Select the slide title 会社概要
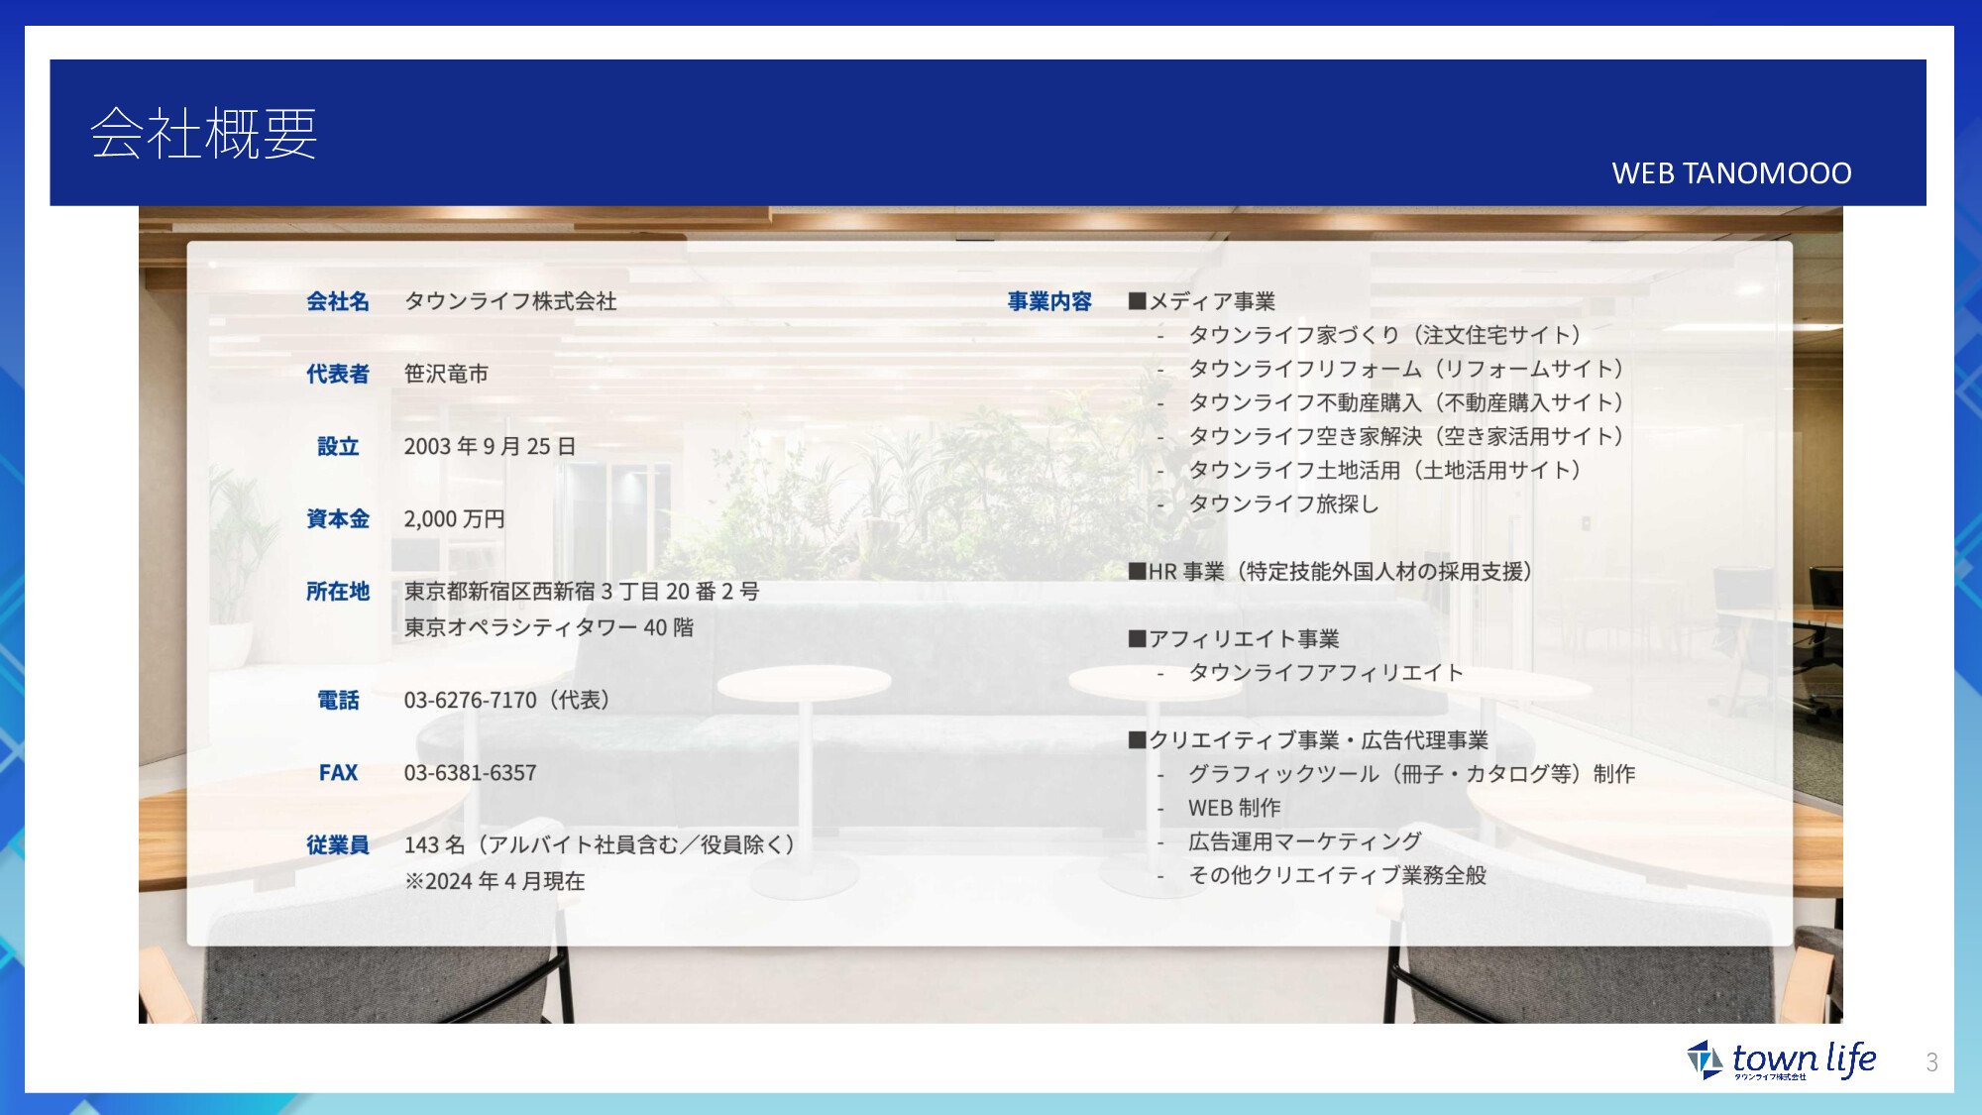 (204, 134)
